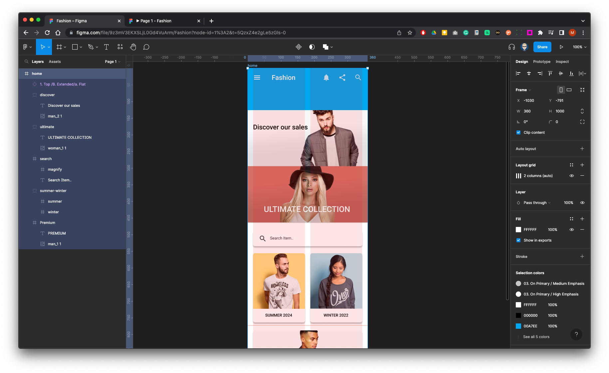Remove the 2 columns layout grid
609x373 pixels.
coord(582,176)
